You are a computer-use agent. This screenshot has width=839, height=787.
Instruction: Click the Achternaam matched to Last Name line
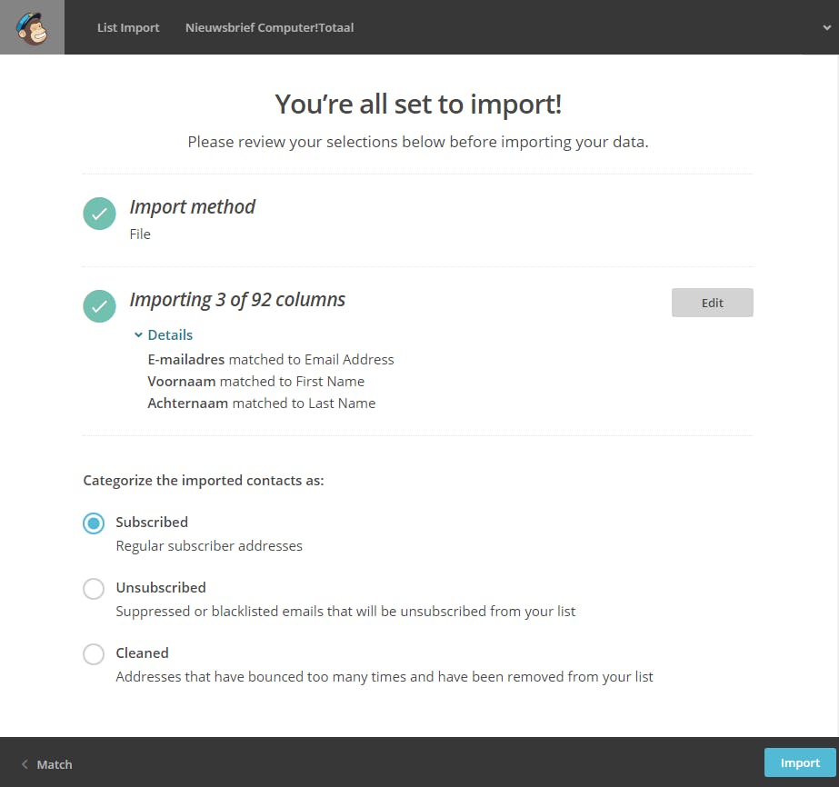point(261,403)
